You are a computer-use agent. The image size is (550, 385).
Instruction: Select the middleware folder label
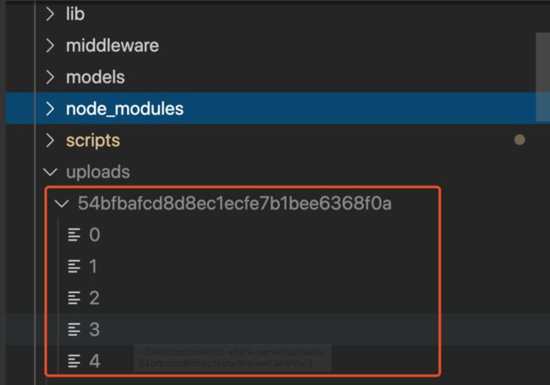tap(112, 46)
